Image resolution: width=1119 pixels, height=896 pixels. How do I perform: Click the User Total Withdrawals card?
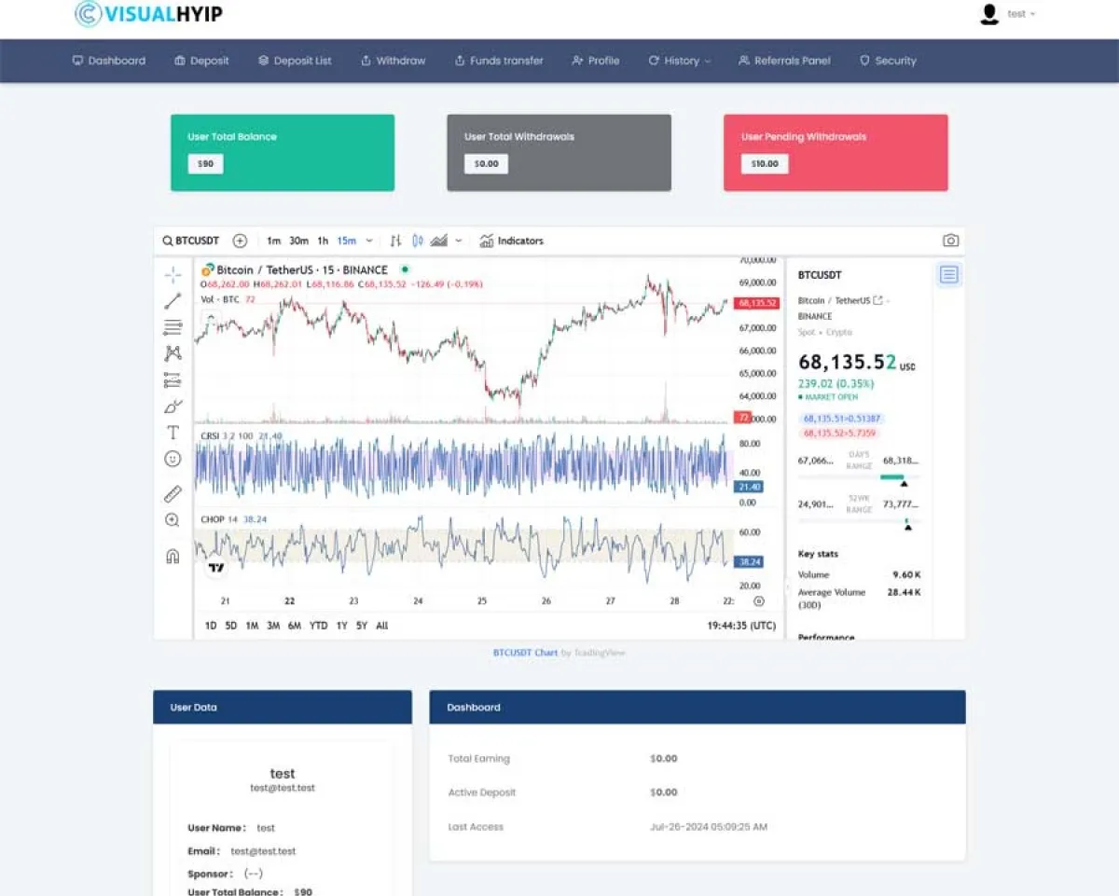(x=559, y=153)
